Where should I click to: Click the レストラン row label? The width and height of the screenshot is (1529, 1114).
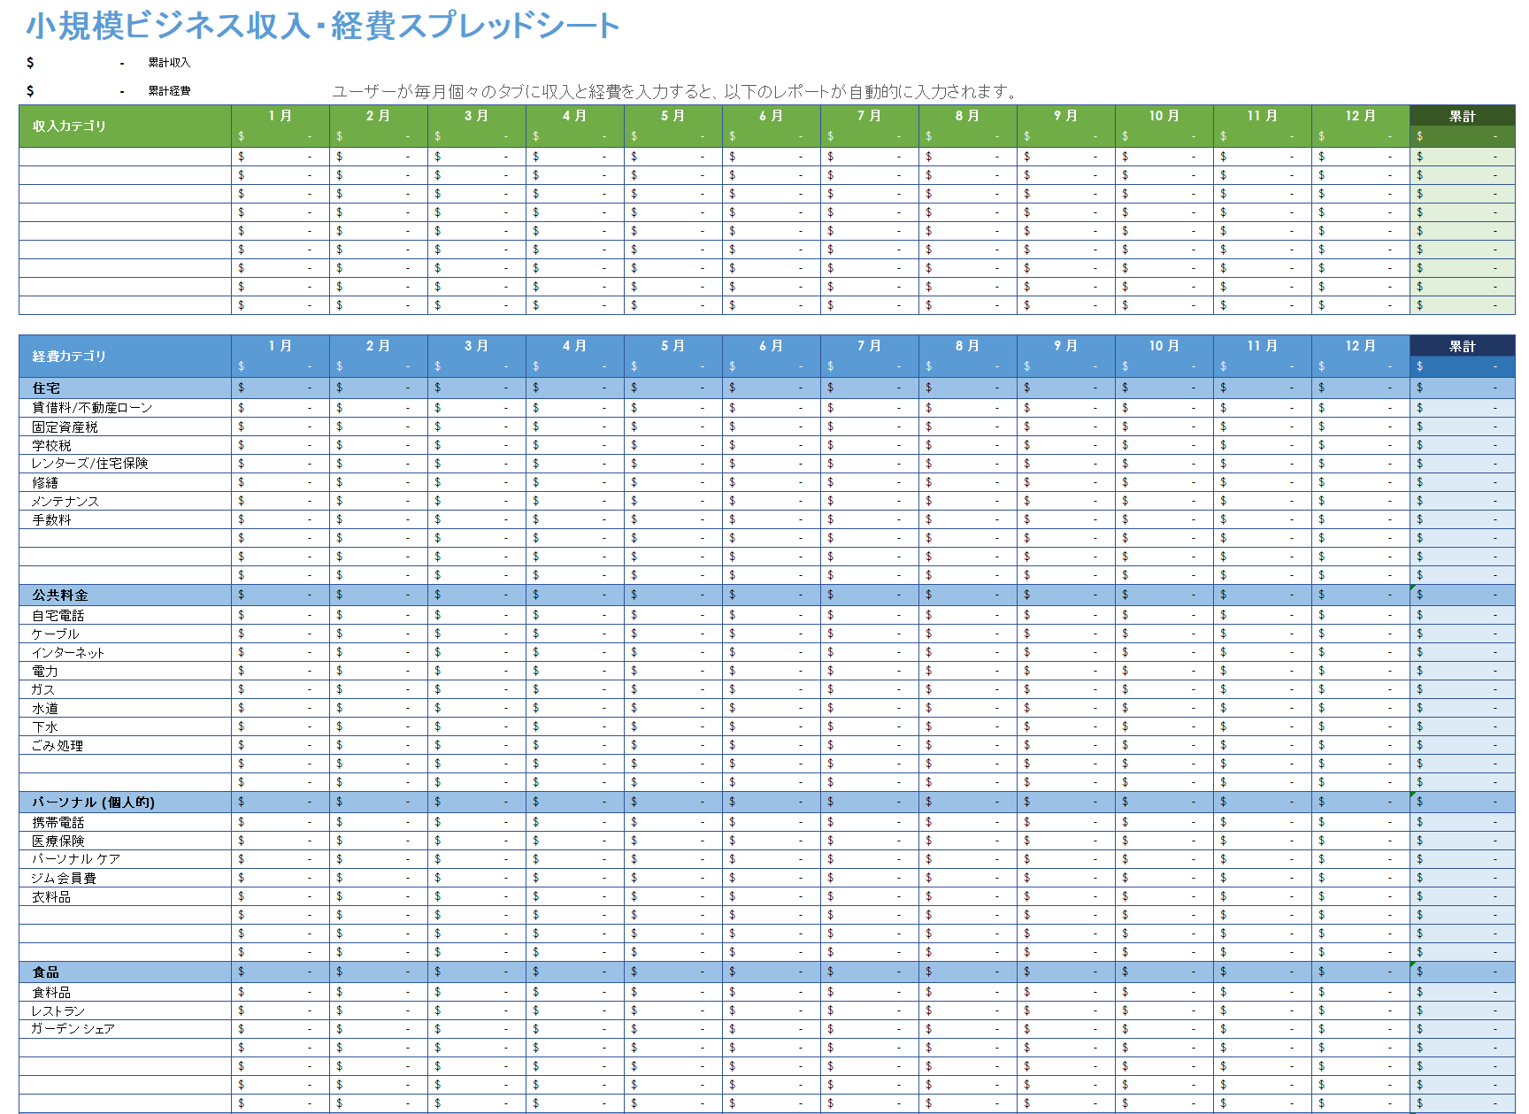pyautogui.click(x=58, y=1010)
